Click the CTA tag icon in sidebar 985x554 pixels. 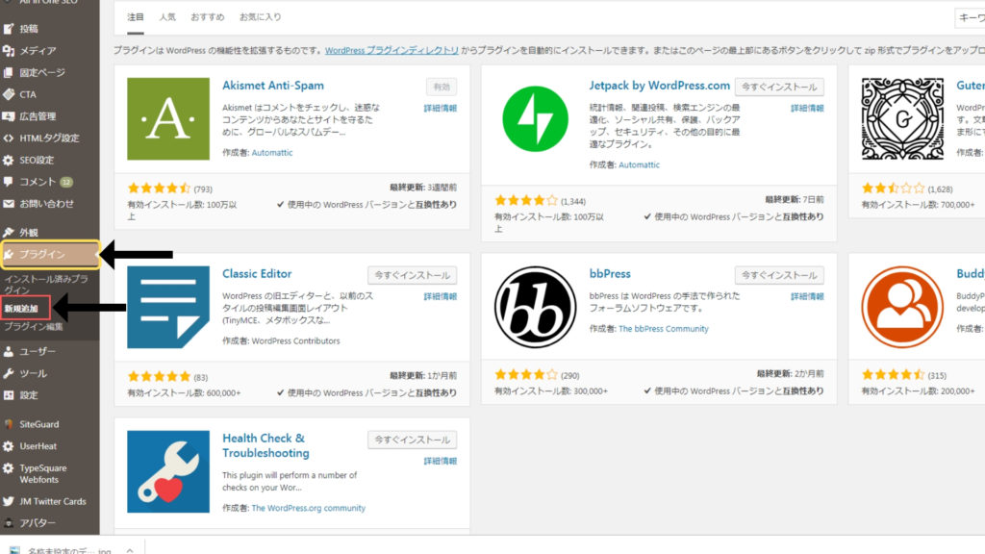click(8, 94)
